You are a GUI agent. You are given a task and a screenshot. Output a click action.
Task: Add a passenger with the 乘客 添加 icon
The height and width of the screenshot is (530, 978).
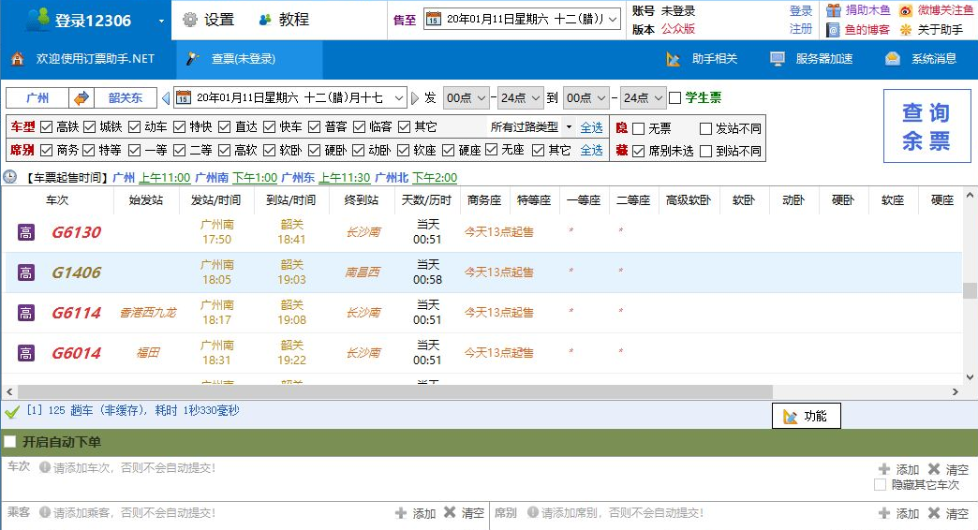[x=400, y=513]
